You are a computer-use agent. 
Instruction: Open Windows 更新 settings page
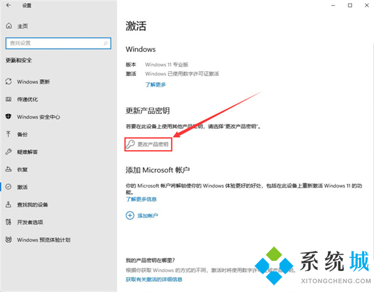point(33,82)
